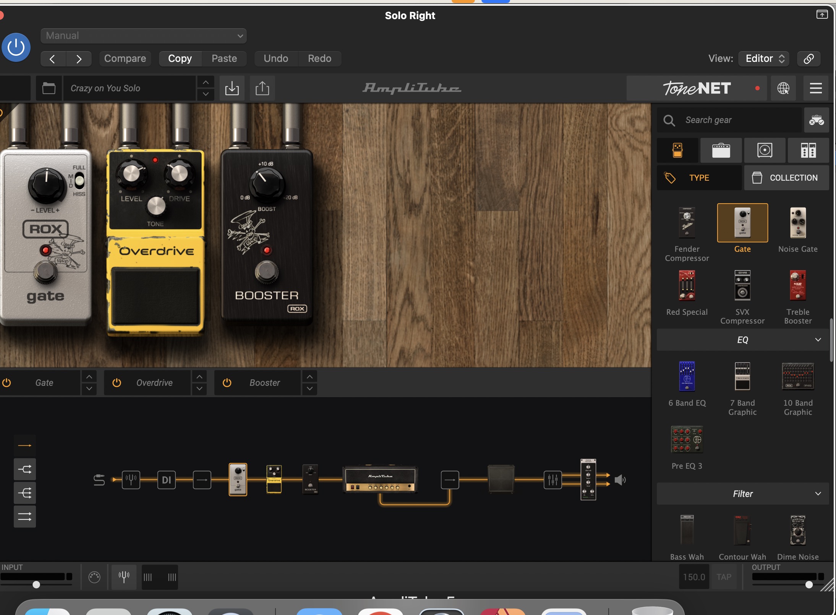Click the tuner block in signal chain
This screenshot has width=836, height=615.
pyautogui.click(x=131, y=480)
